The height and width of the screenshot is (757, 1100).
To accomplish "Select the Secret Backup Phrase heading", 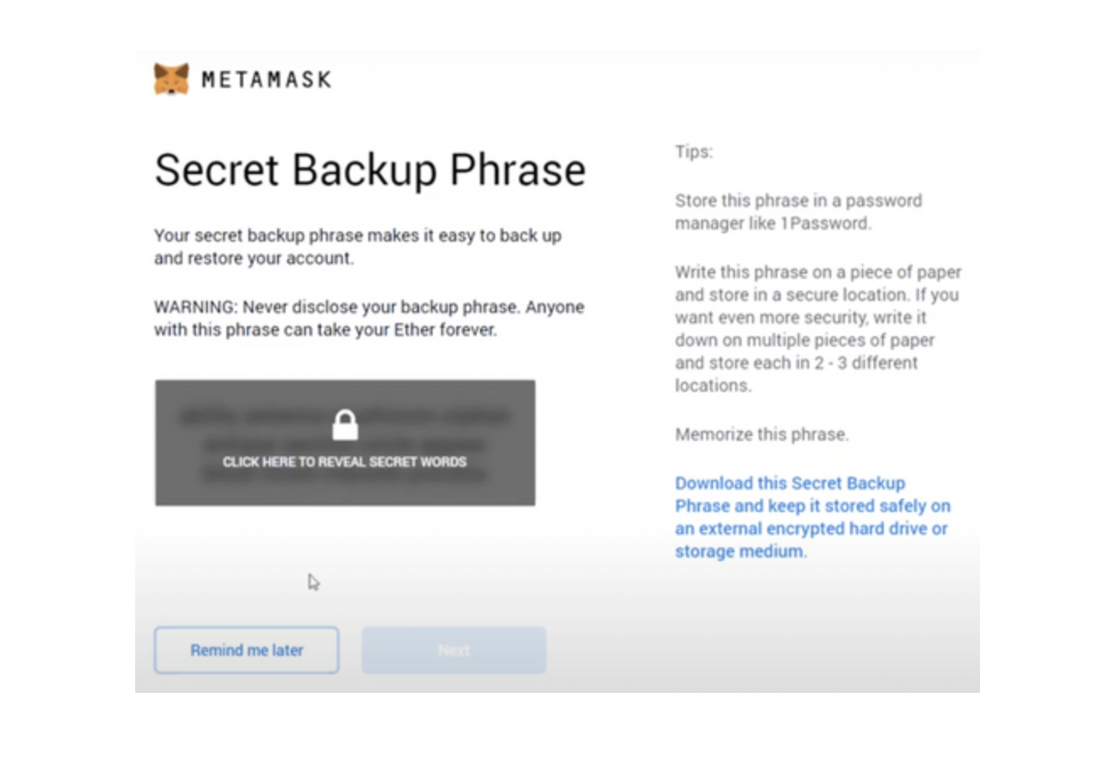I will 370,170.
